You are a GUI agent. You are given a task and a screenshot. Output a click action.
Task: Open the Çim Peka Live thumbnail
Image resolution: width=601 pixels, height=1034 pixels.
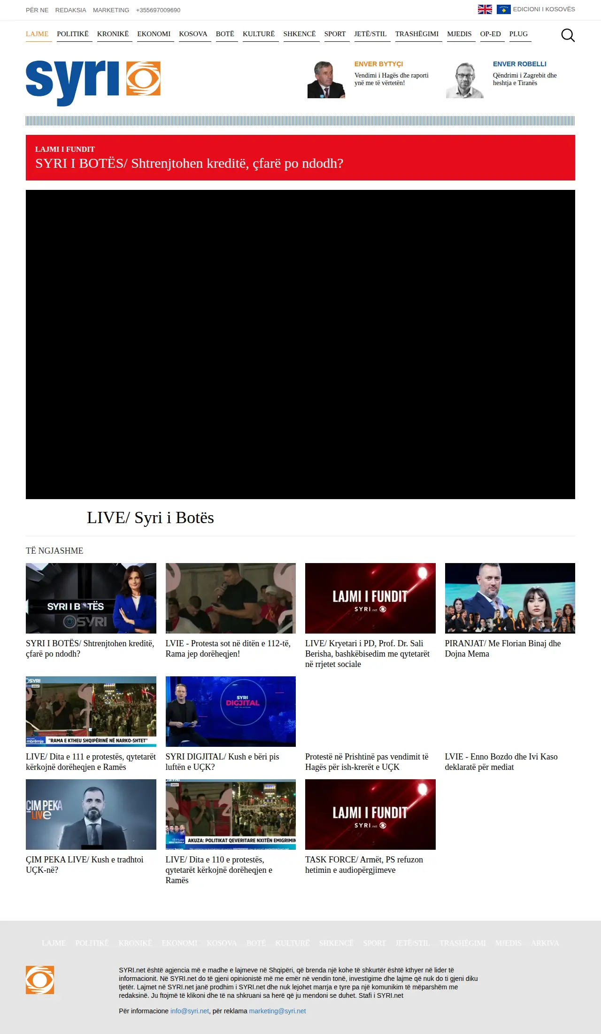[91, 815]
